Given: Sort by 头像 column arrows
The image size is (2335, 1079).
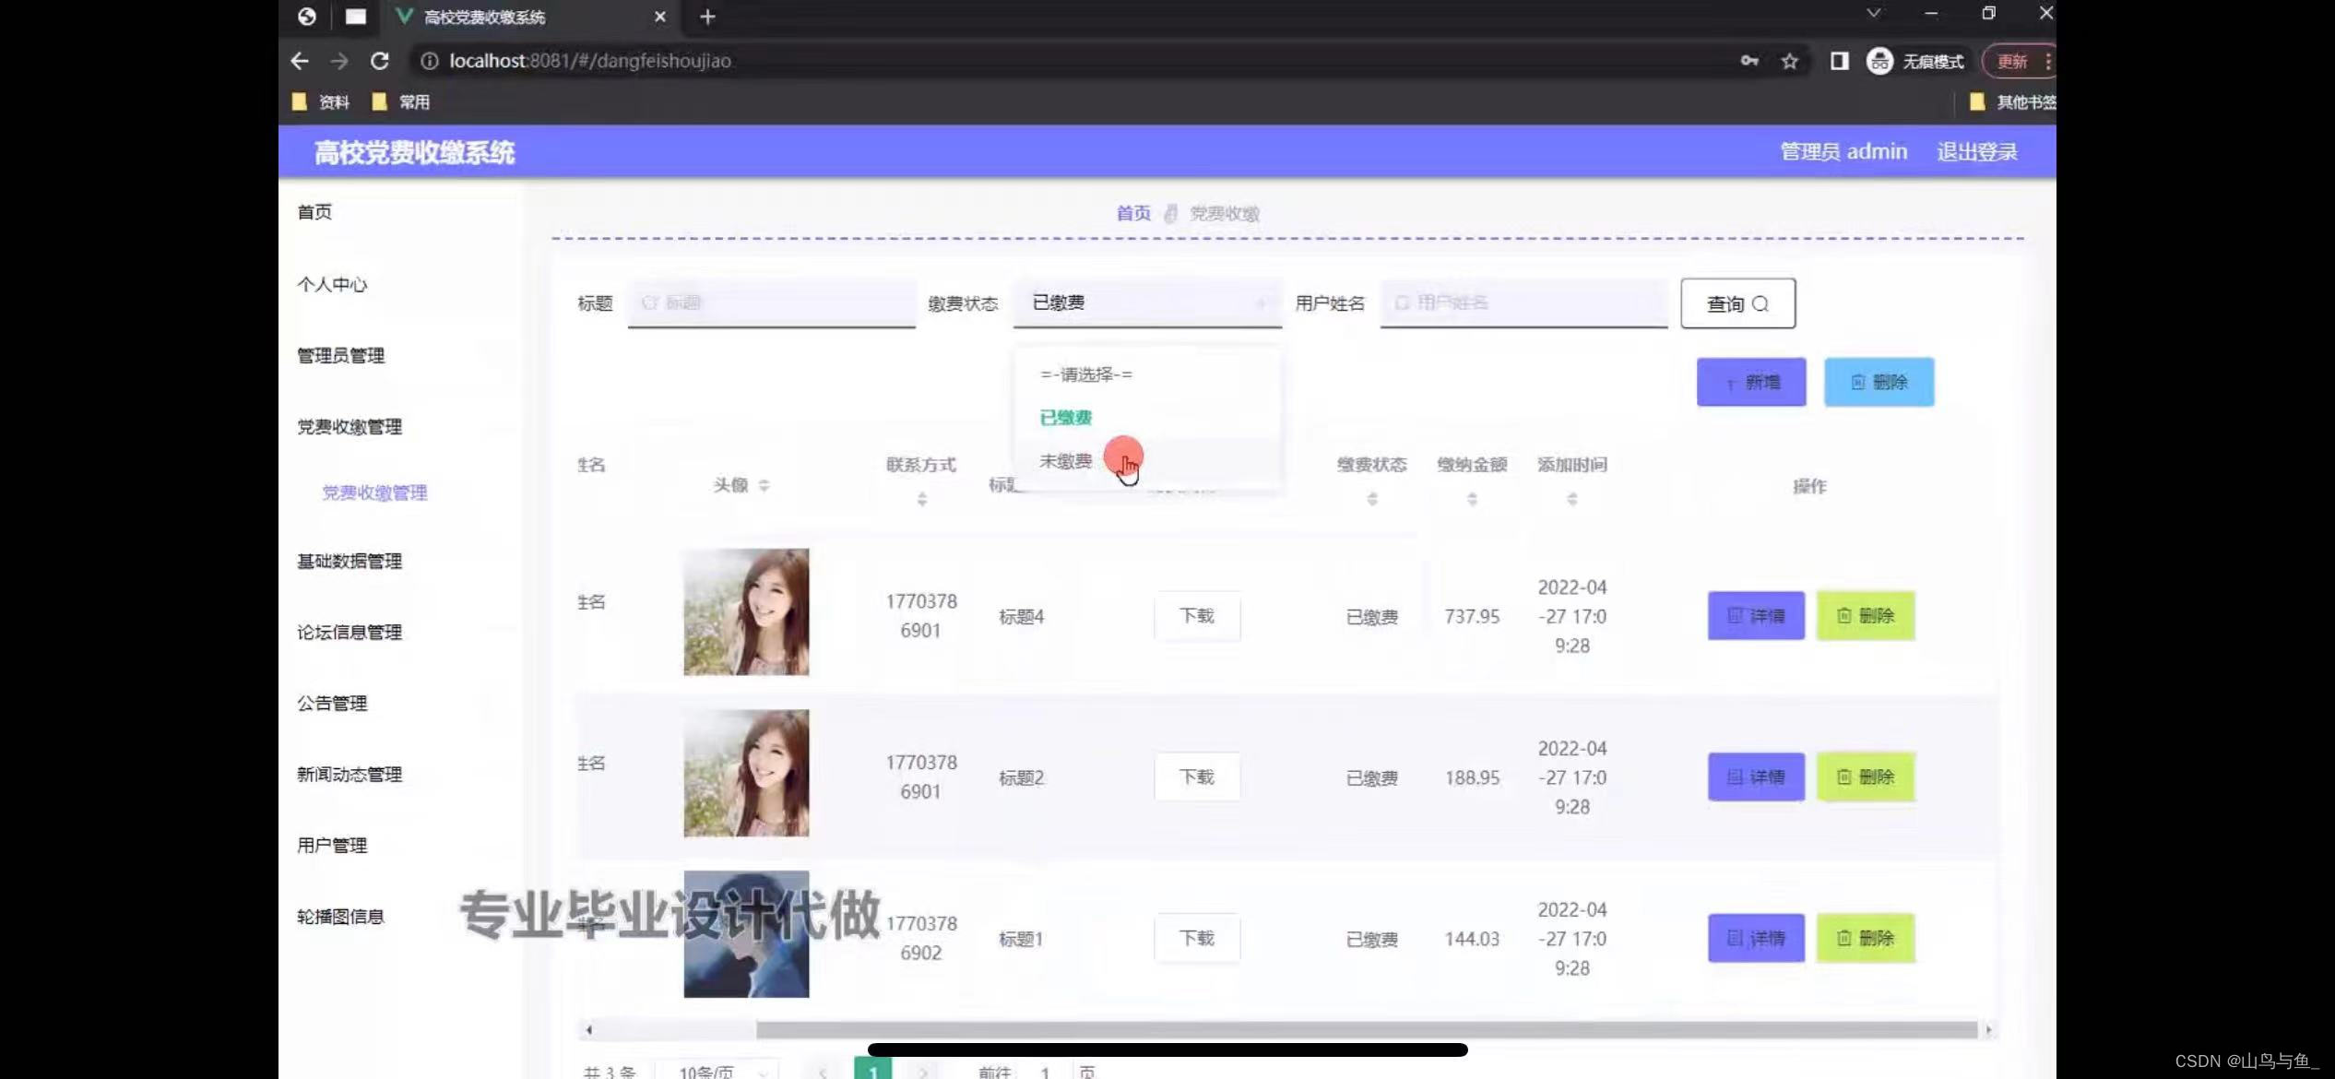Looking at the screenshot, I should point(764,486).
